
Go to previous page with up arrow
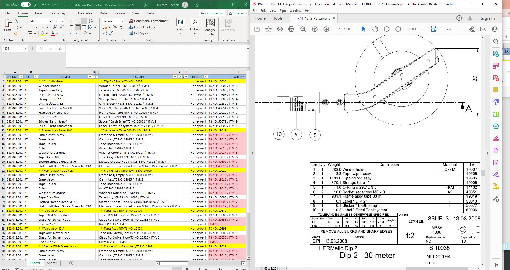click(x=314, y=29)
